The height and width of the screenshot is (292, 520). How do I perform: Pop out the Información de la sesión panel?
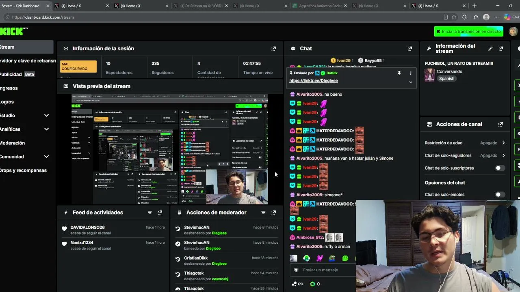coord(273,49)
